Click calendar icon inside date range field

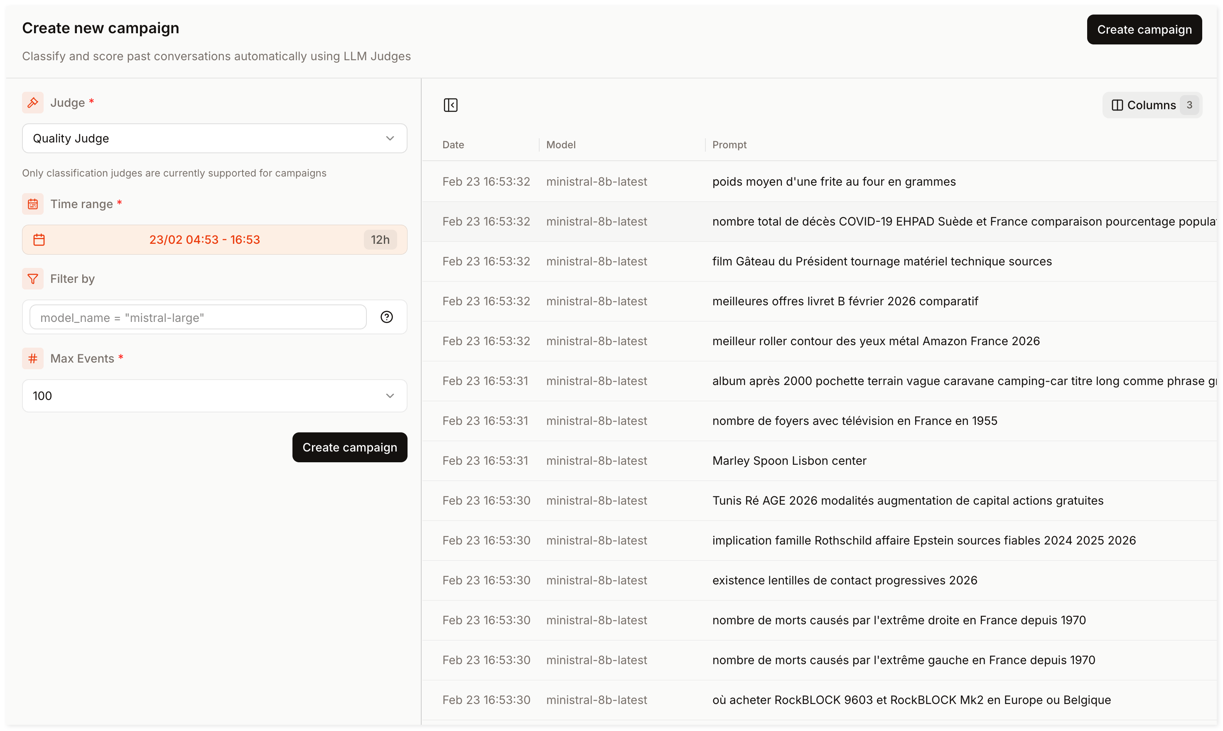coord(39,240)
